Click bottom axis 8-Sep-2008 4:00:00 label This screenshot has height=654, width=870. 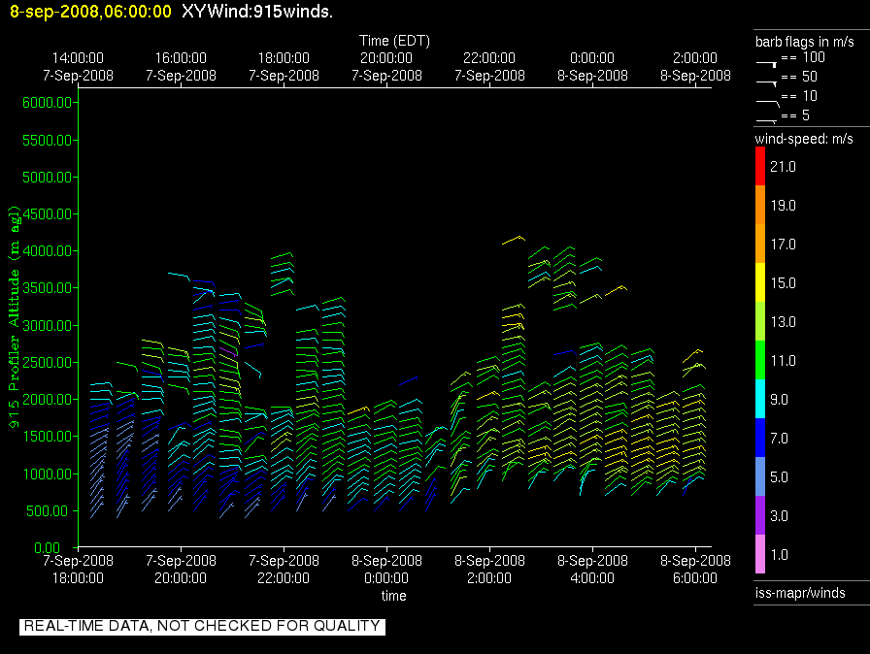(592, 570)
